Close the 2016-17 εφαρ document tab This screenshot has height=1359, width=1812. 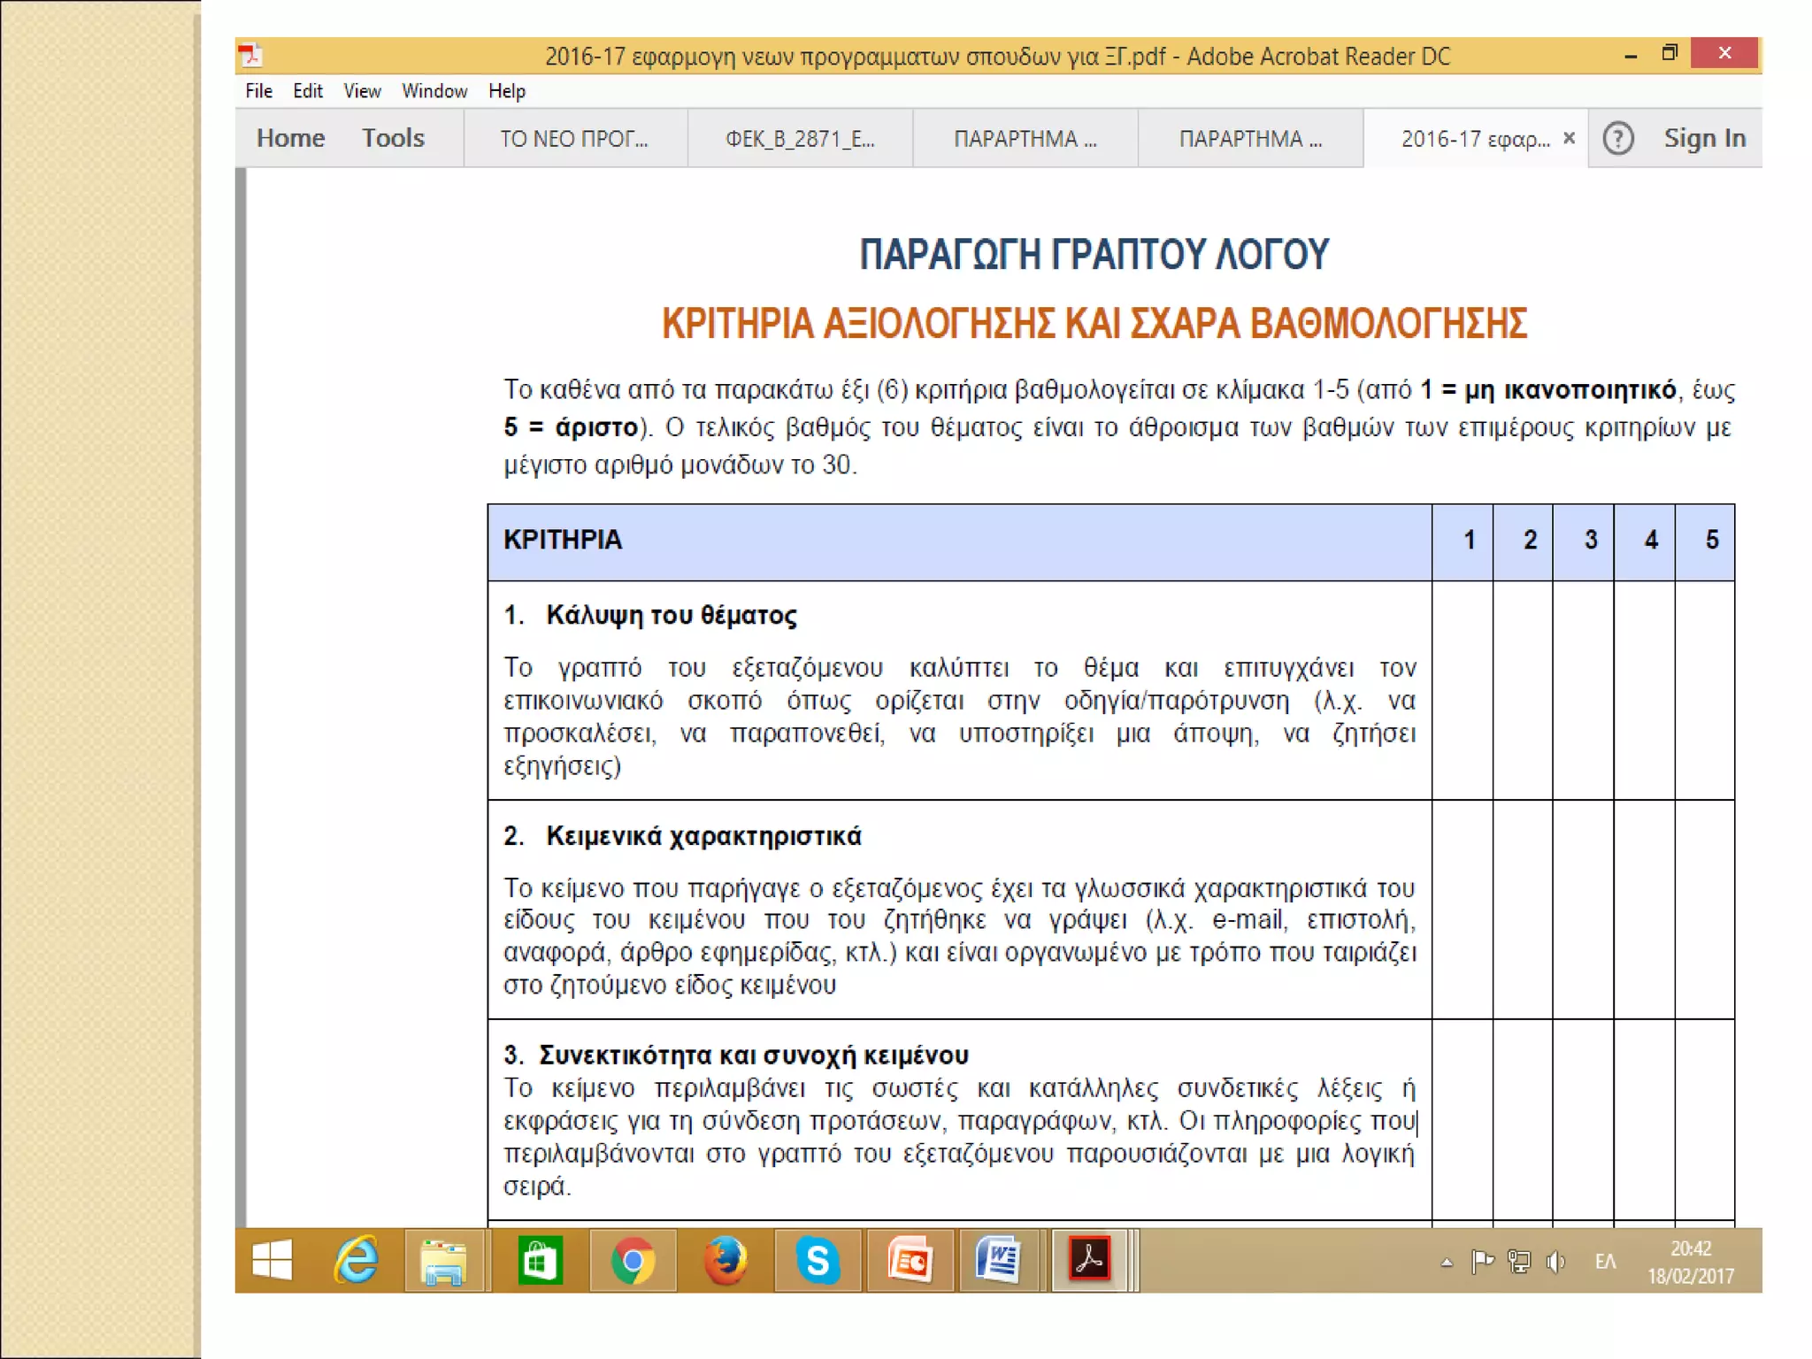pos(1569,138)
